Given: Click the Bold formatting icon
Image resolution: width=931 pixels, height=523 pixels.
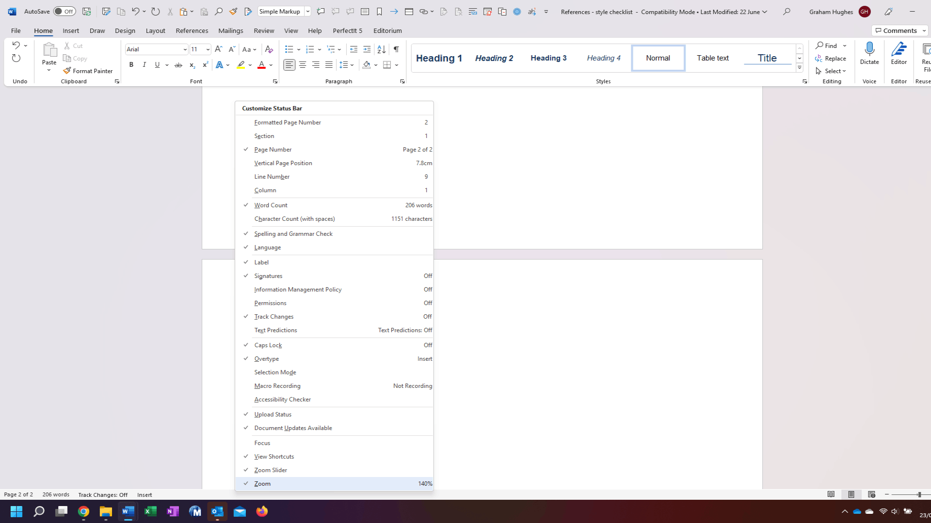Looking at the screenshot, I should coord(131,64).
